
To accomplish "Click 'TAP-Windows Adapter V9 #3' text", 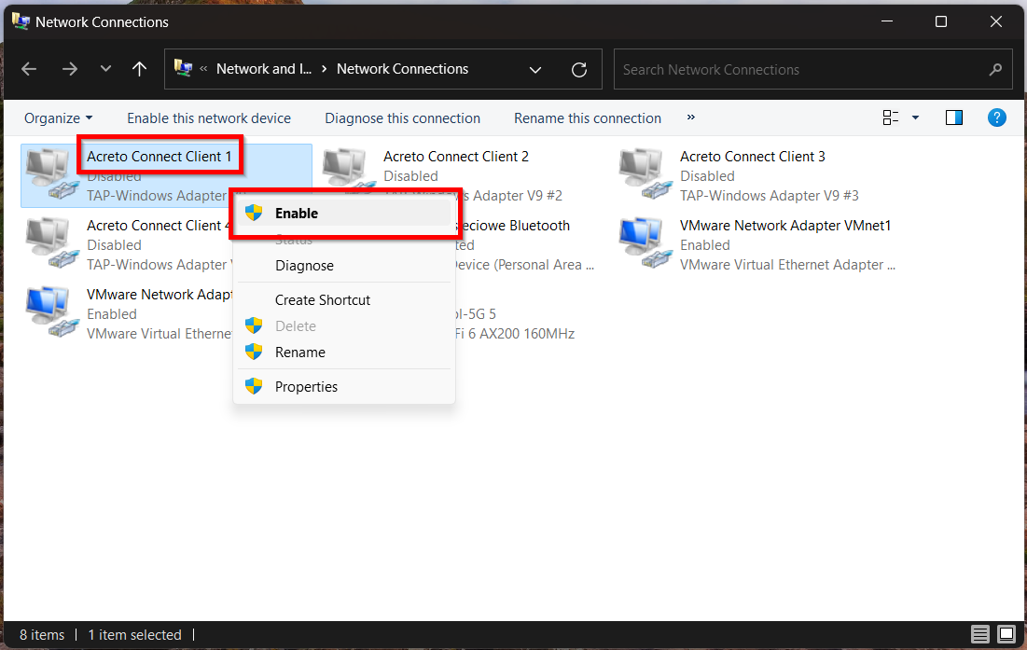I will point(769,196).
